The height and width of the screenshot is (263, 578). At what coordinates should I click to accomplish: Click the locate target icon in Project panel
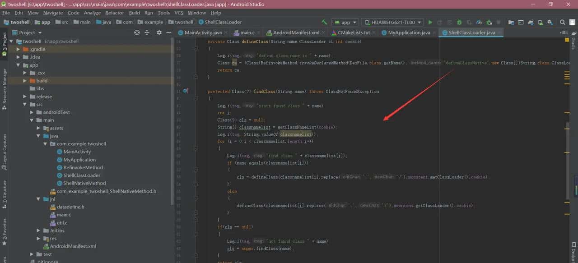point(137,32)
